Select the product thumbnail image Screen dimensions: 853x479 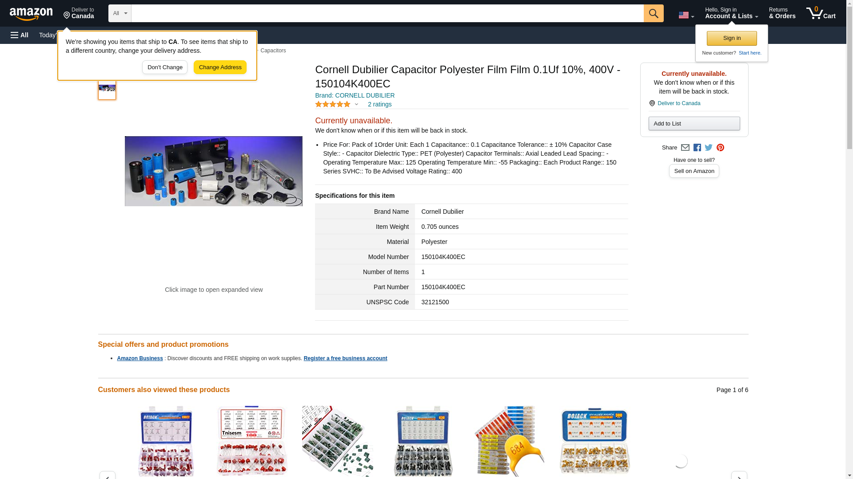(107, 88)
